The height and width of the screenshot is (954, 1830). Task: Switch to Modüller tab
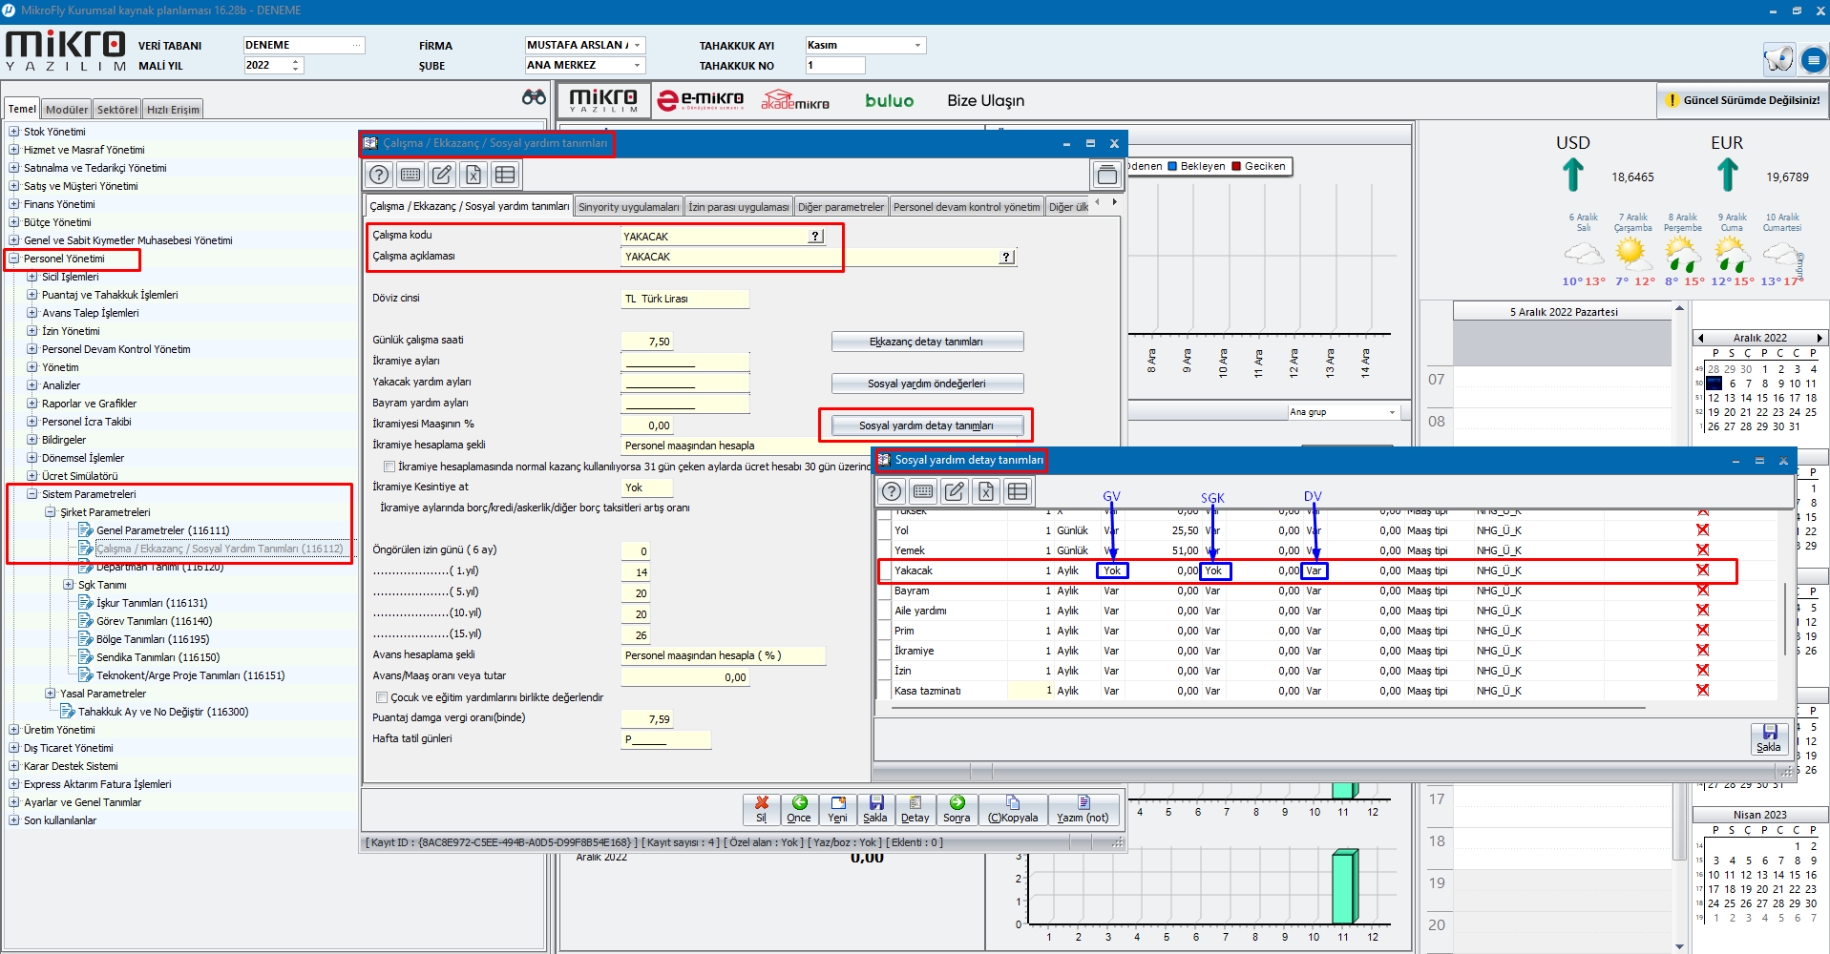67,110
